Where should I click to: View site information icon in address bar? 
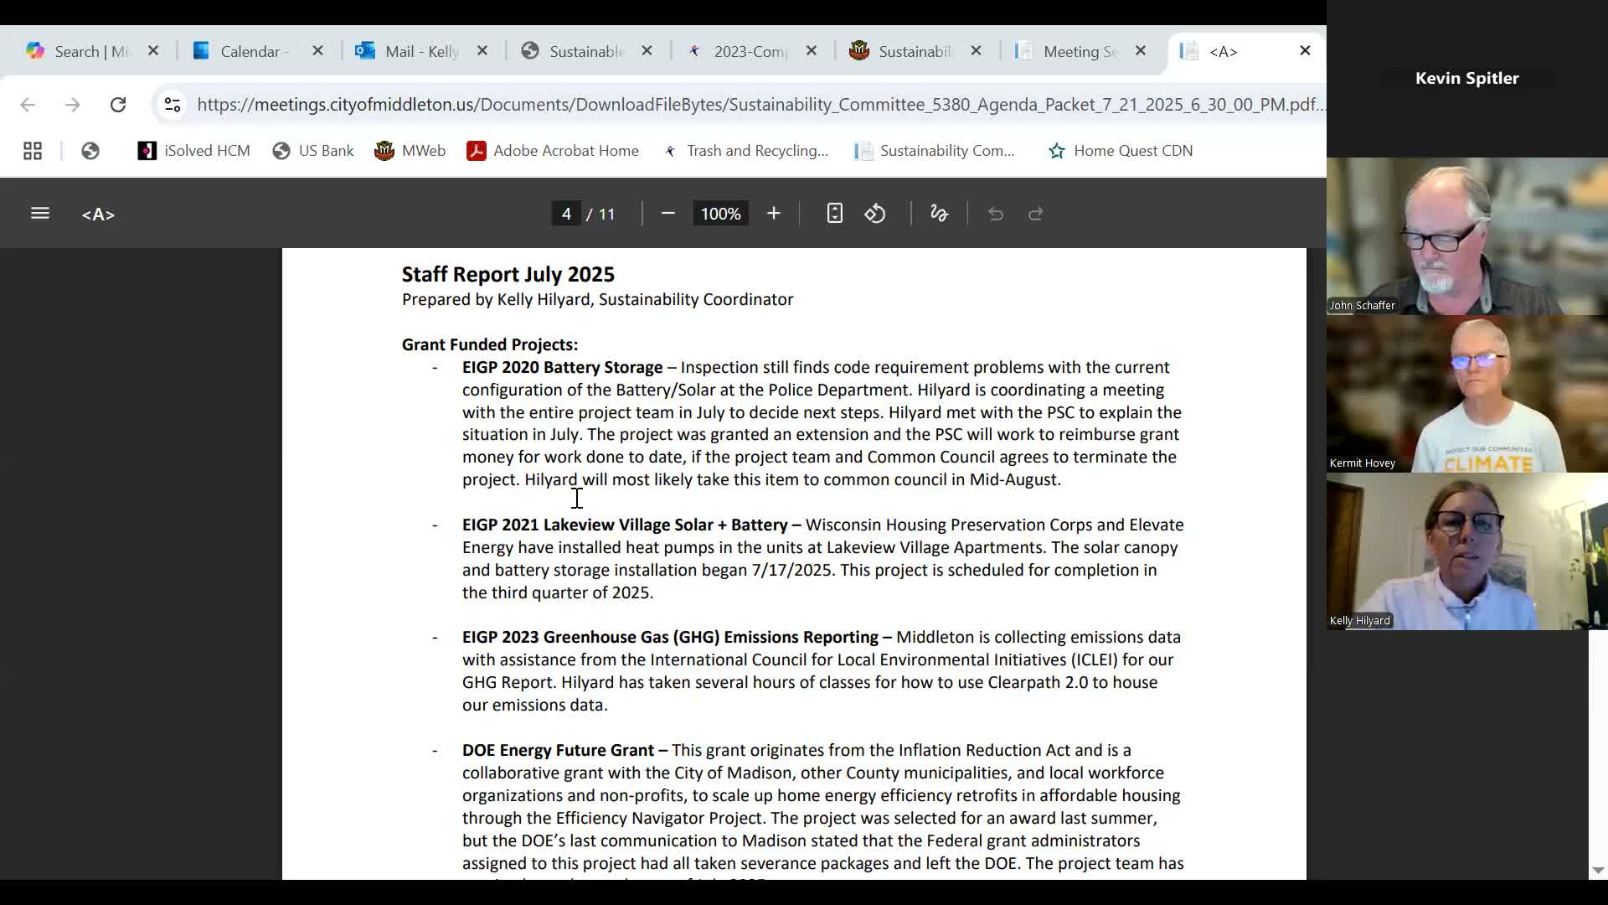173,105
